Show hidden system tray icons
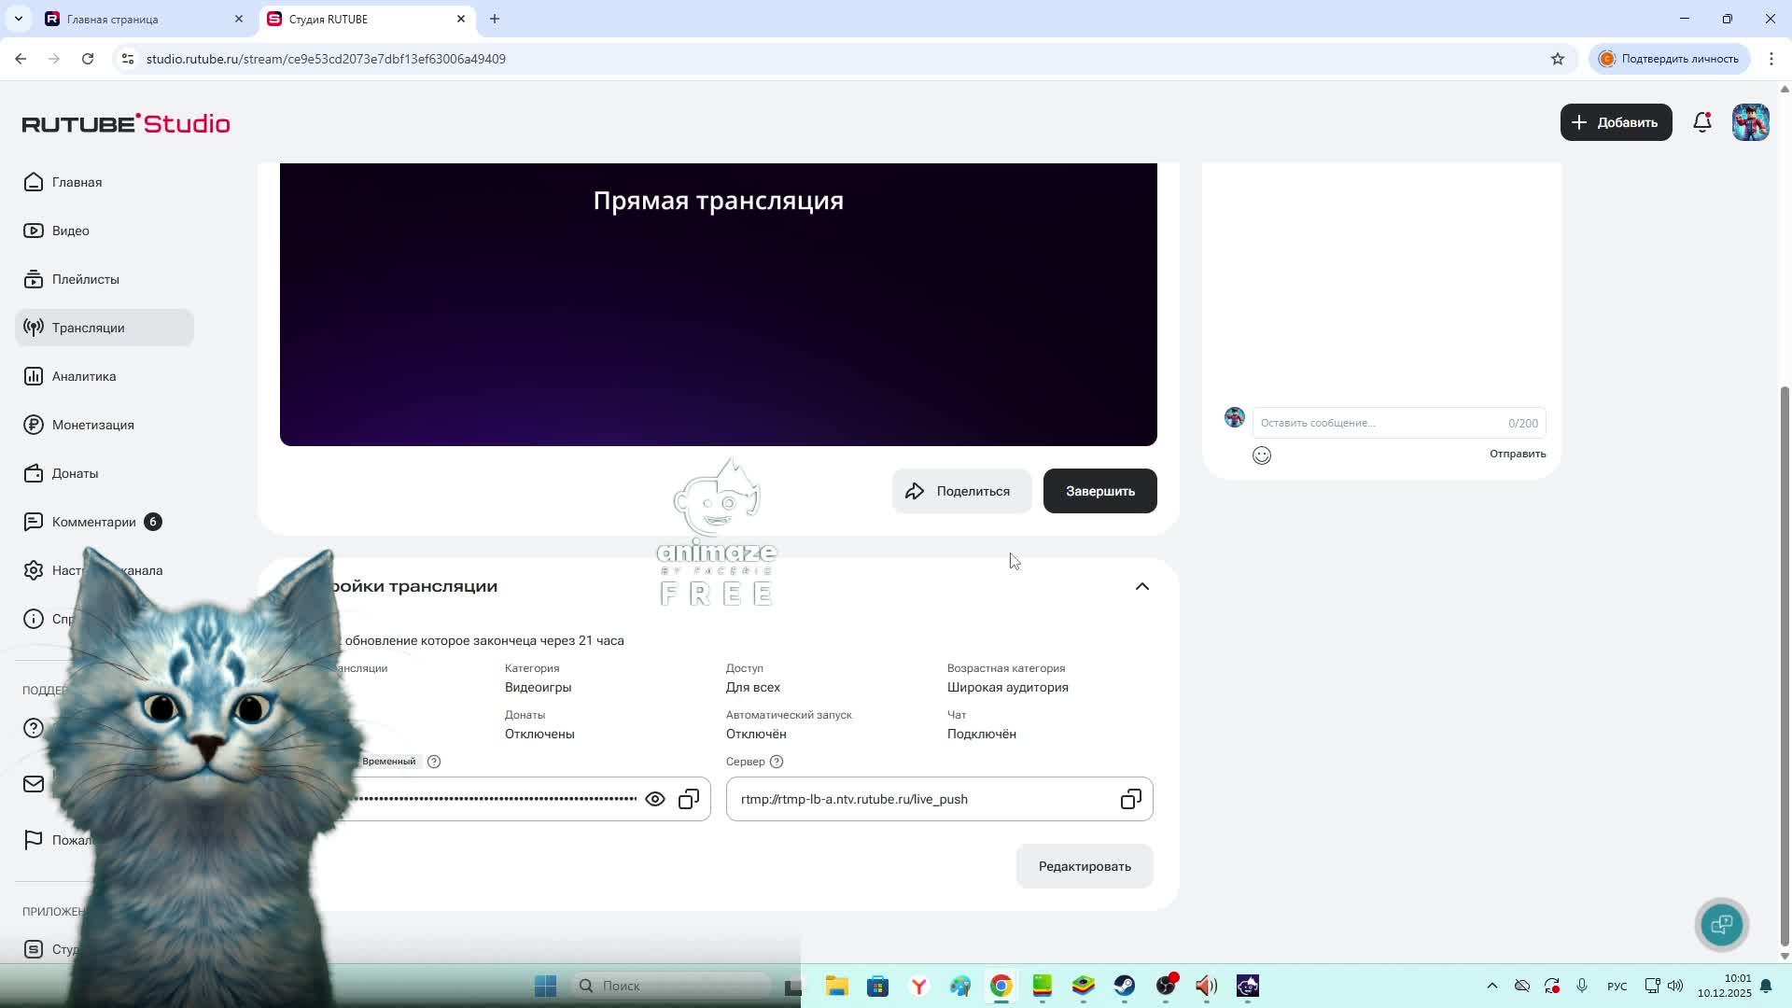The height and width of the screenshot is (1008, 1792). click(1491, 986)
